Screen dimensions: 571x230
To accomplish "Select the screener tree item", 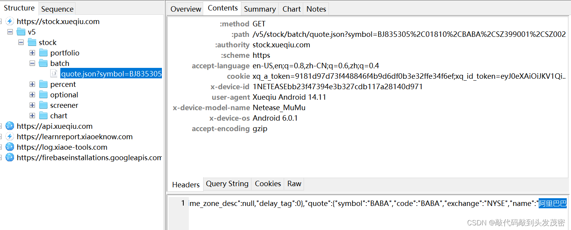I will 64,105.
